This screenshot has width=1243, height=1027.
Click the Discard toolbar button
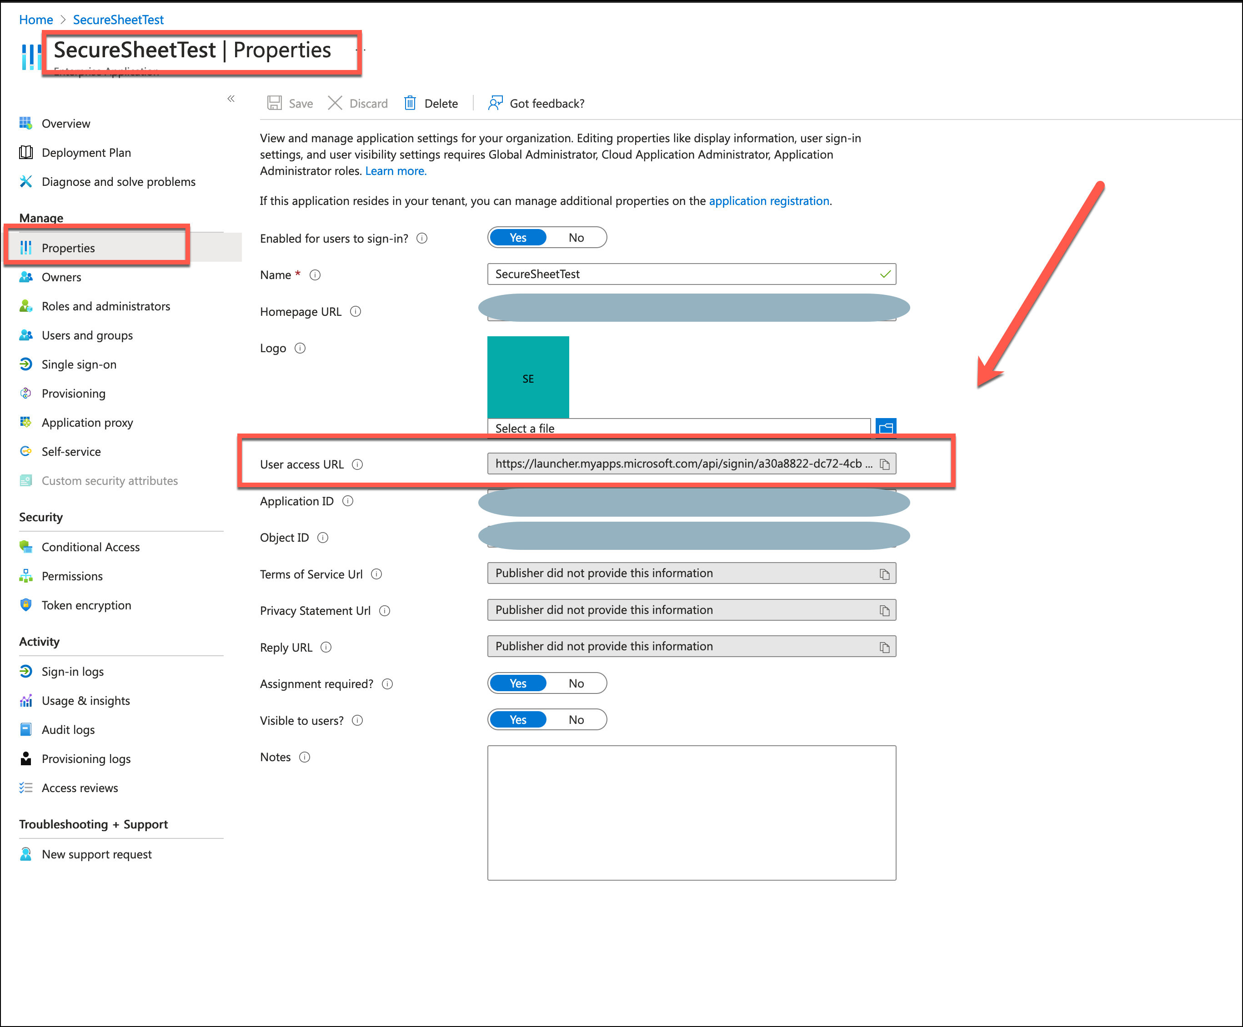[357, 104]
